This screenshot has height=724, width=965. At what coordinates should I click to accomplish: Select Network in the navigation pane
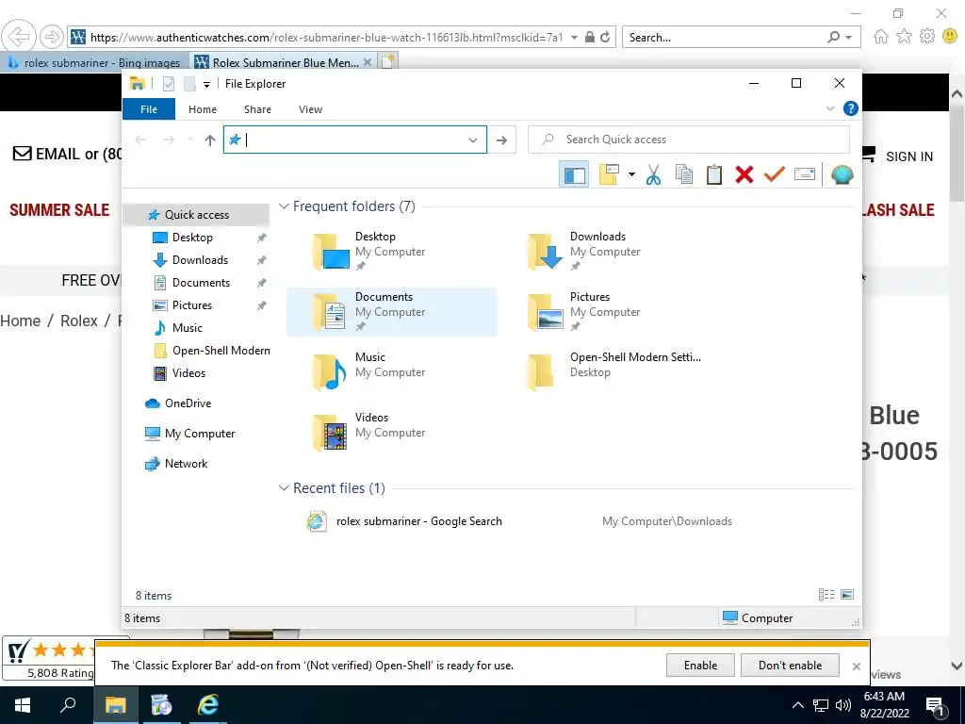pyautogui.click(x=186, y=464)
